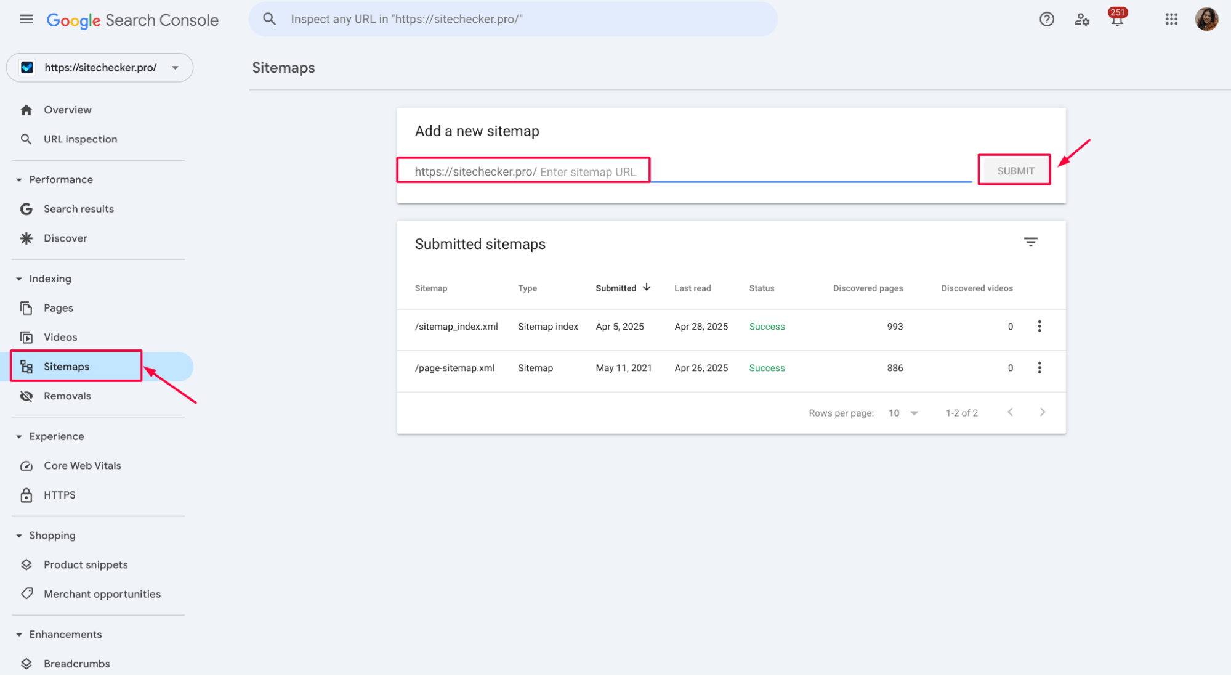
Task: Click the Breadcrumbs layers icon
Action: (x=26, y=664)
